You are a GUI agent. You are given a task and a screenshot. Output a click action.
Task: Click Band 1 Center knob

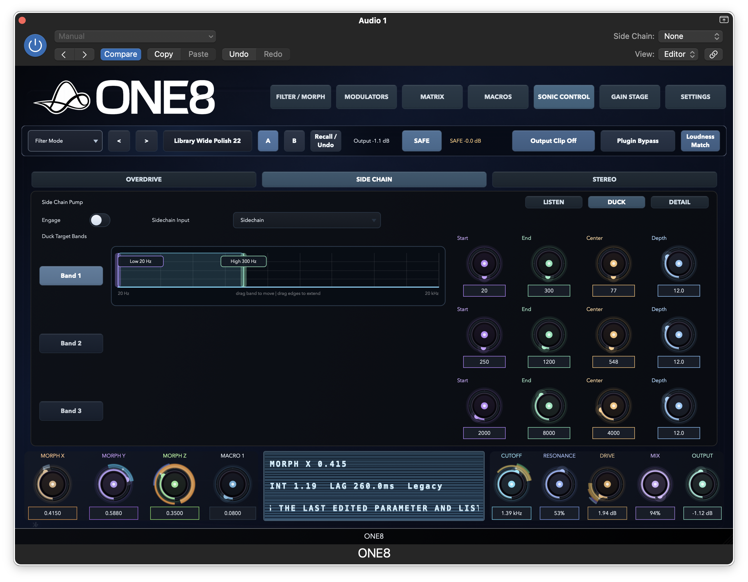614,263
